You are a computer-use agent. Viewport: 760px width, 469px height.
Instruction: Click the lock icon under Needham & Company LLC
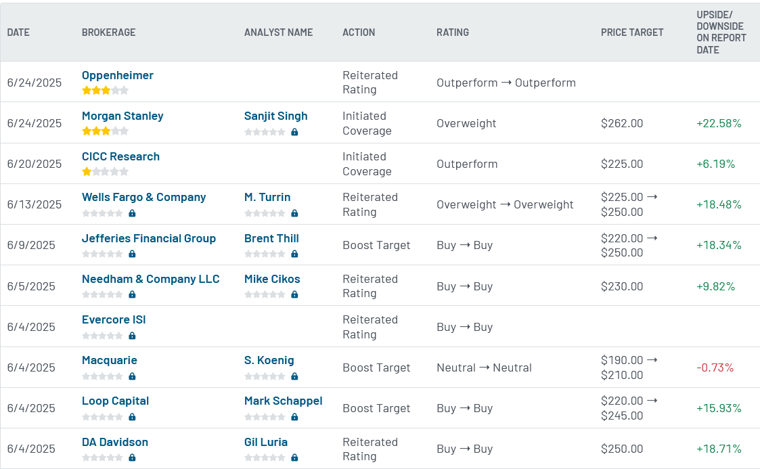coord(132,294)
